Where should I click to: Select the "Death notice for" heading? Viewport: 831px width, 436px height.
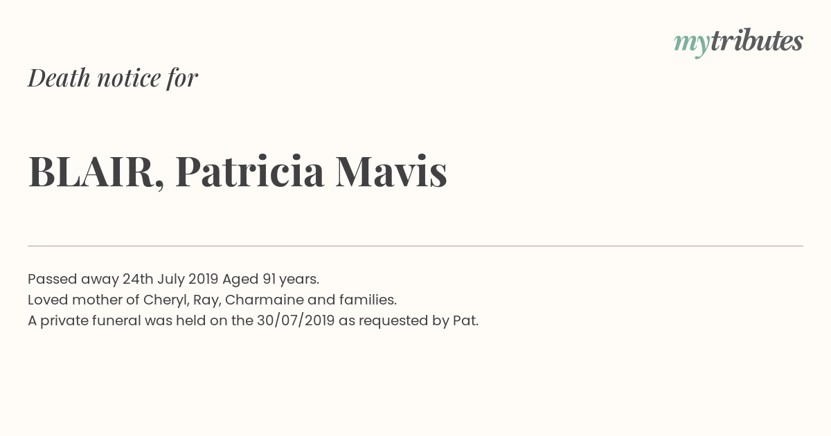(113, 78)
